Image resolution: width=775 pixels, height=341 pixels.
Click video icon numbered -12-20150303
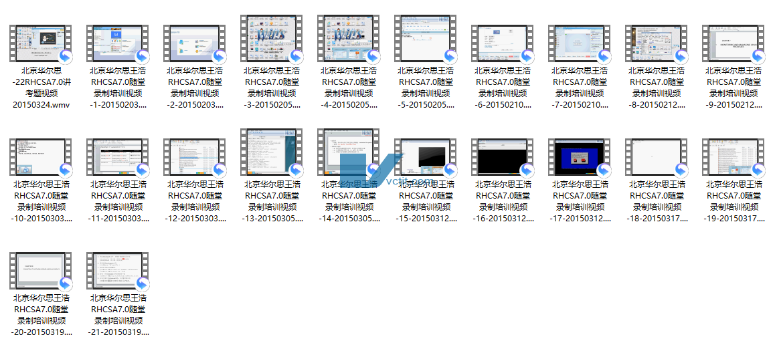click(x=195, y=157)
